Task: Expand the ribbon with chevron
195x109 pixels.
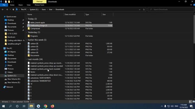Action: 191,5
